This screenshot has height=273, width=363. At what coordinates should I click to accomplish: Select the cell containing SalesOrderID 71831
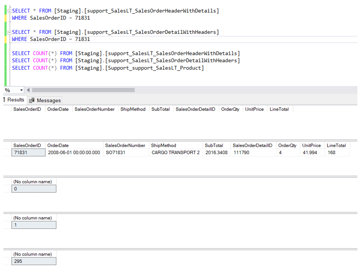[28, 153]
